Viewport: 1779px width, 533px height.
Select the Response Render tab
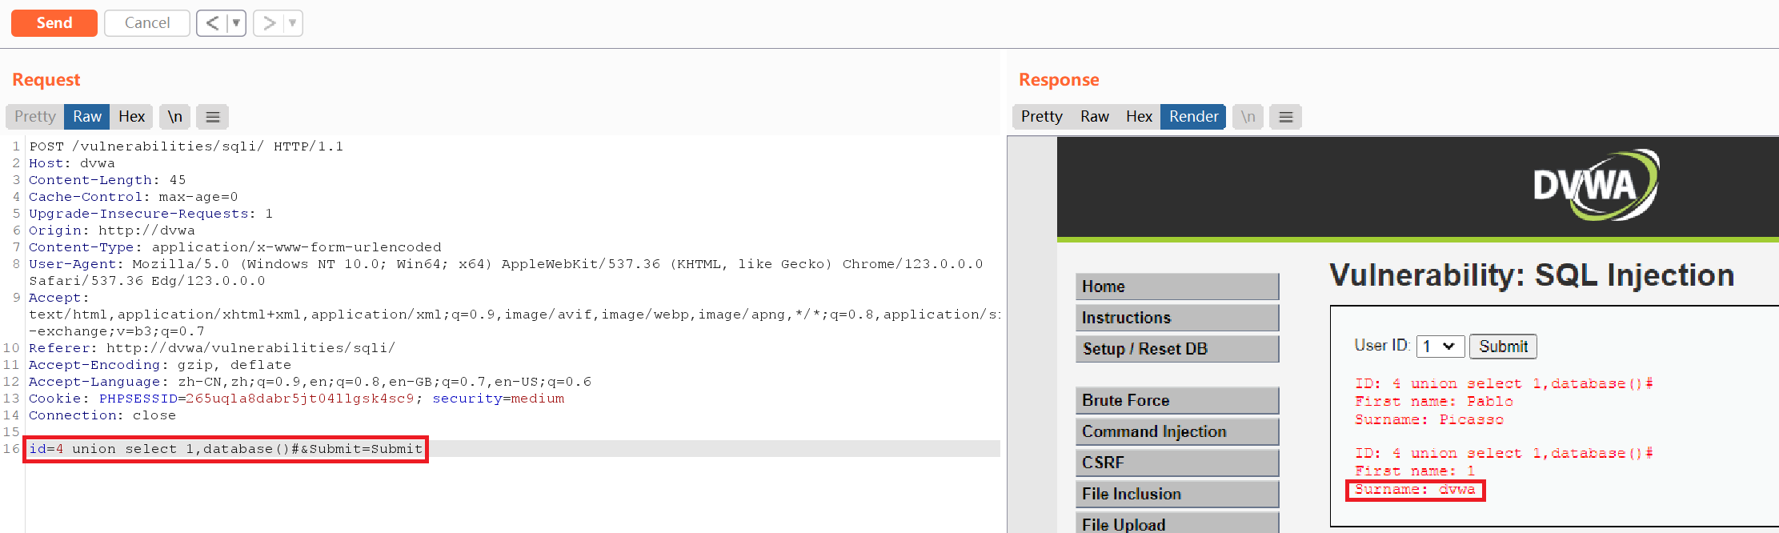click(x=1193, y=117)
